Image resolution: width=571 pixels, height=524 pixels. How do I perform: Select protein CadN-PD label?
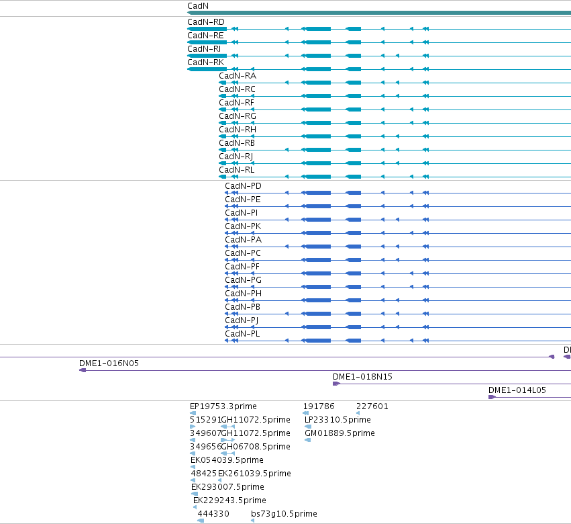(243, 186)
